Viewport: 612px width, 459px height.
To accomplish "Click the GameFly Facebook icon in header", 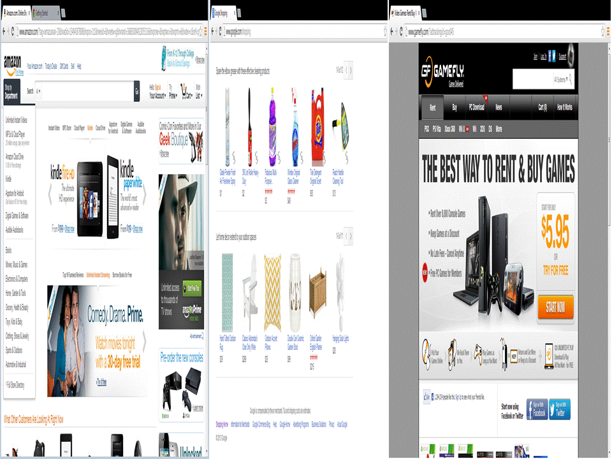I will (x=550, y=57).
